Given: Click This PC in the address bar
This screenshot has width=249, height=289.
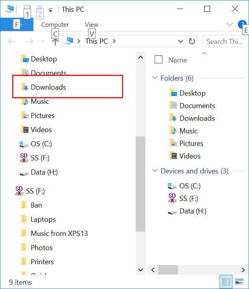Looking at the screenshot, I should 96,41.
